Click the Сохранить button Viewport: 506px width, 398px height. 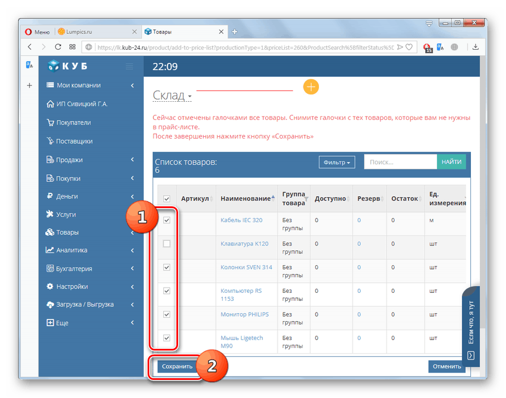[x=177, y=366]
